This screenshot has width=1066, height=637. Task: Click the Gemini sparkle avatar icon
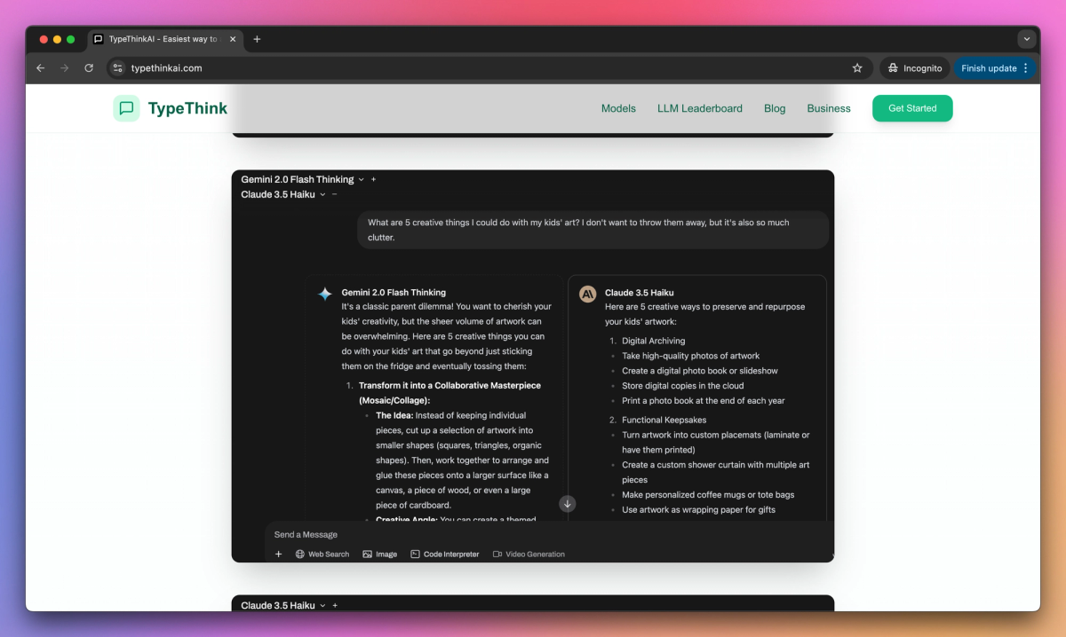[x=325, y=294]
